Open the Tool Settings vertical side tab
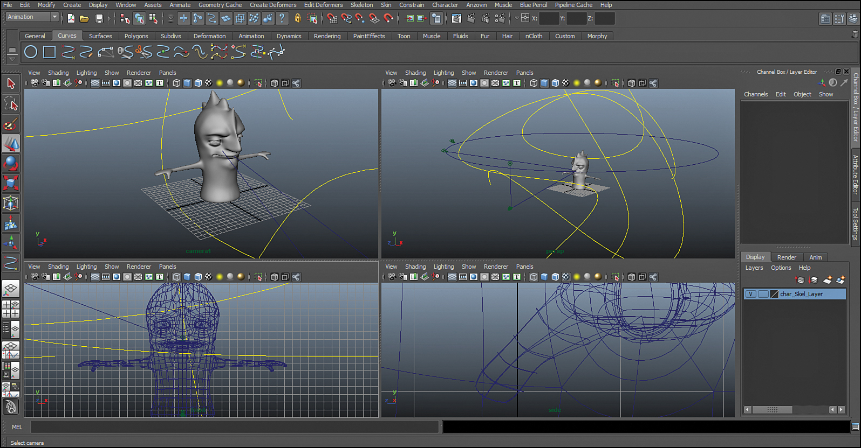 pyautogui.click(x=855, y=223)
